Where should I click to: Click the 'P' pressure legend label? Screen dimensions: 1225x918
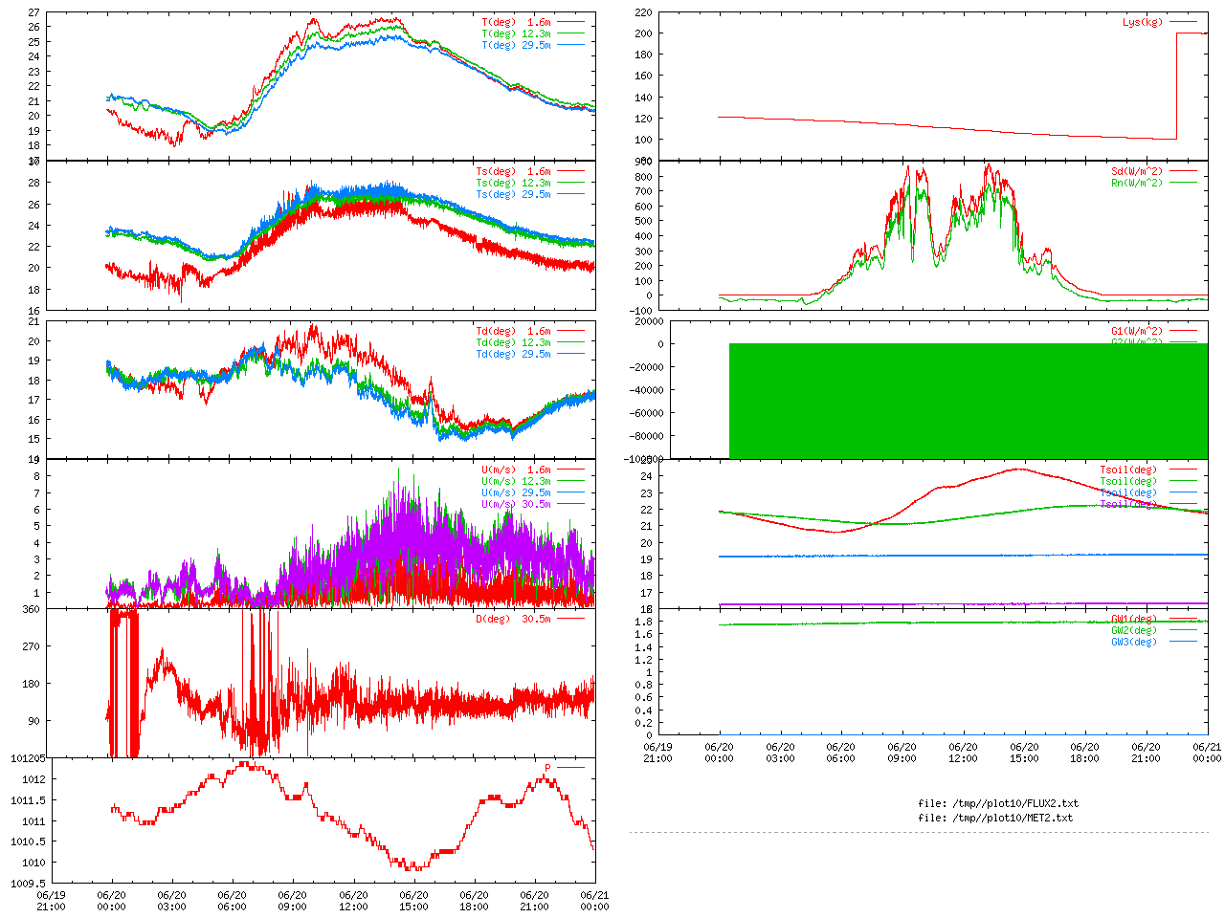(x=548, y=768)
